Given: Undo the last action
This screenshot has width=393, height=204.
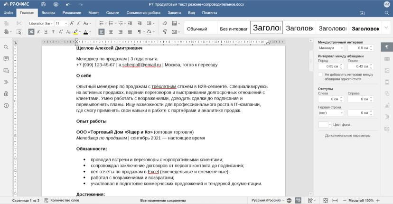Looking at the screenshot, I should point(68,4).
